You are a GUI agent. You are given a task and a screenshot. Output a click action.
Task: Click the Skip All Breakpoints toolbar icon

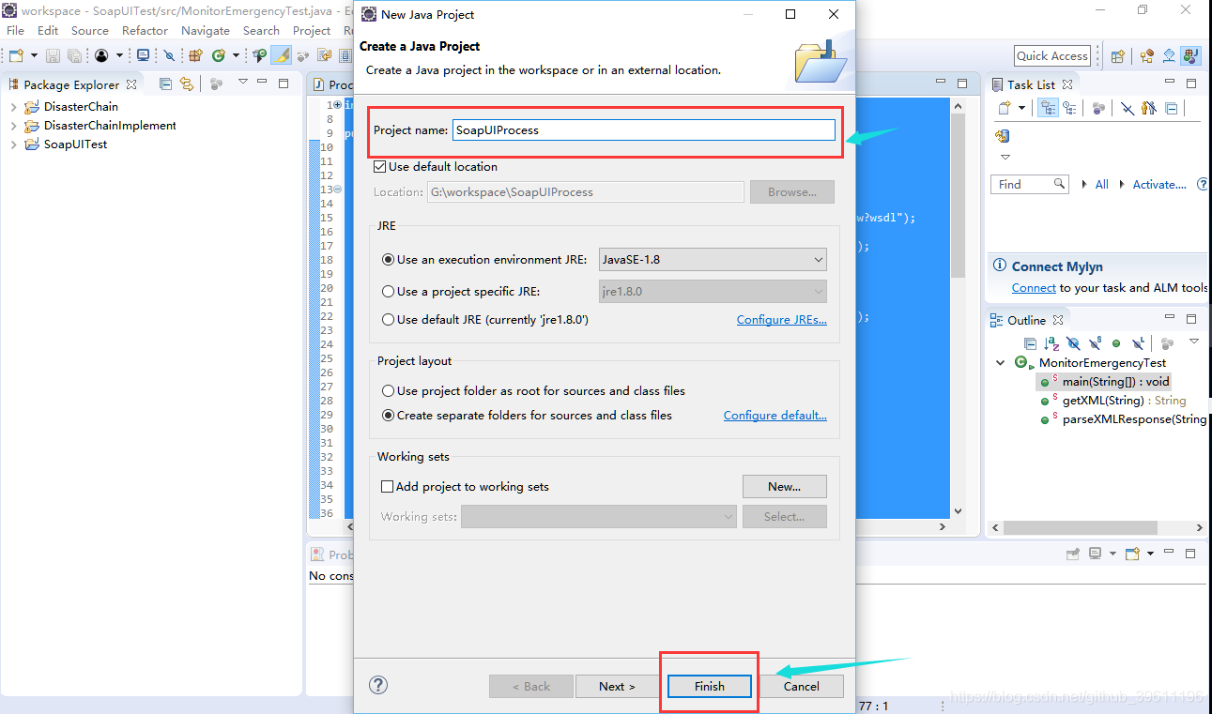click(x=170, y=55)
